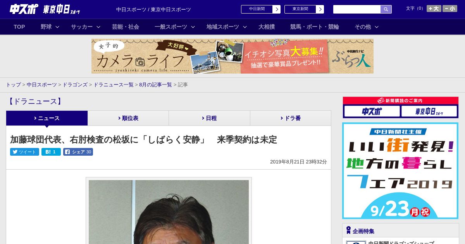Click the いい街発見 フェア2019 advertisement
This screenshot has width=465, height=244.
point(400,171)
